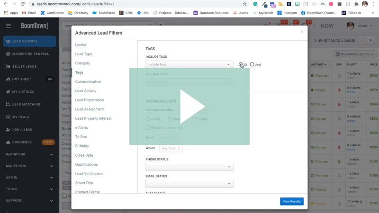Jump to To-Dos filters
379x213 pixels.
pyautogui.click(x=81, y=137)
